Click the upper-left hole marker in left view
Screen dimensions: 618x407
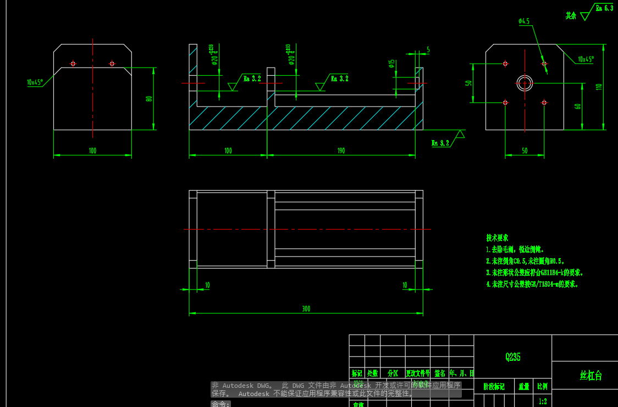point(73,63)
